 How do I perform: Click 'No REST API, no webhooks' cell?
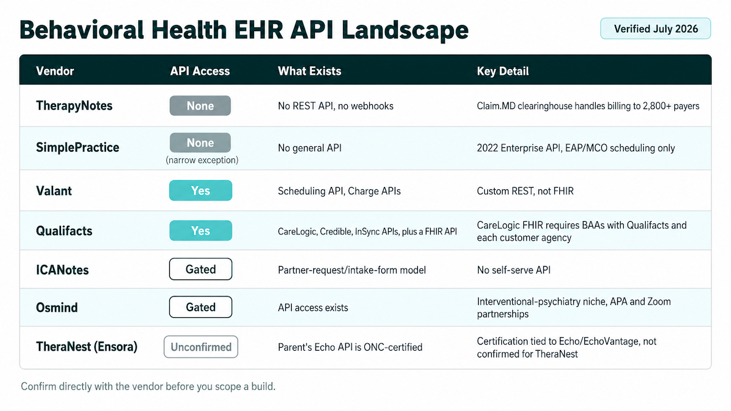[336, 106]
